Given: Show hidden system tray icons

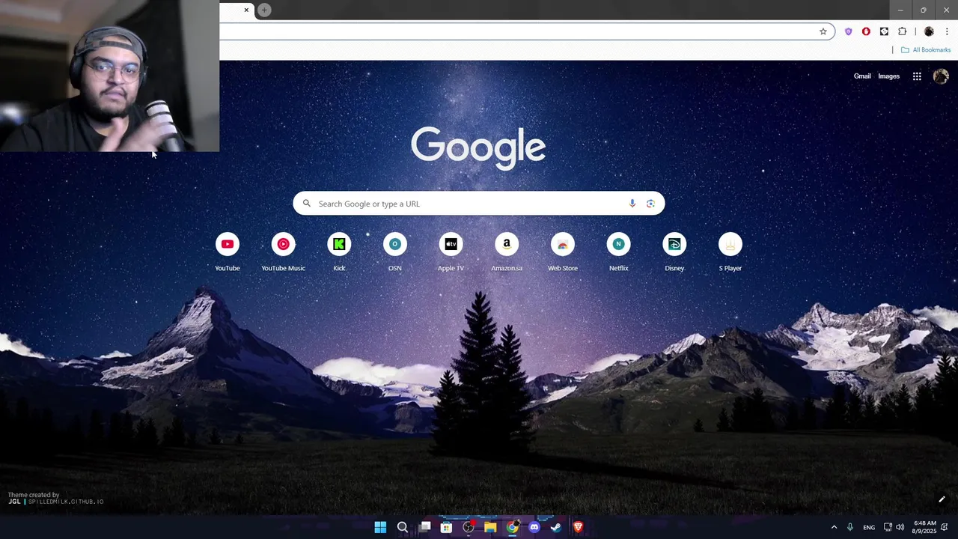Looking at the screenshot, I should pos(834,527).
